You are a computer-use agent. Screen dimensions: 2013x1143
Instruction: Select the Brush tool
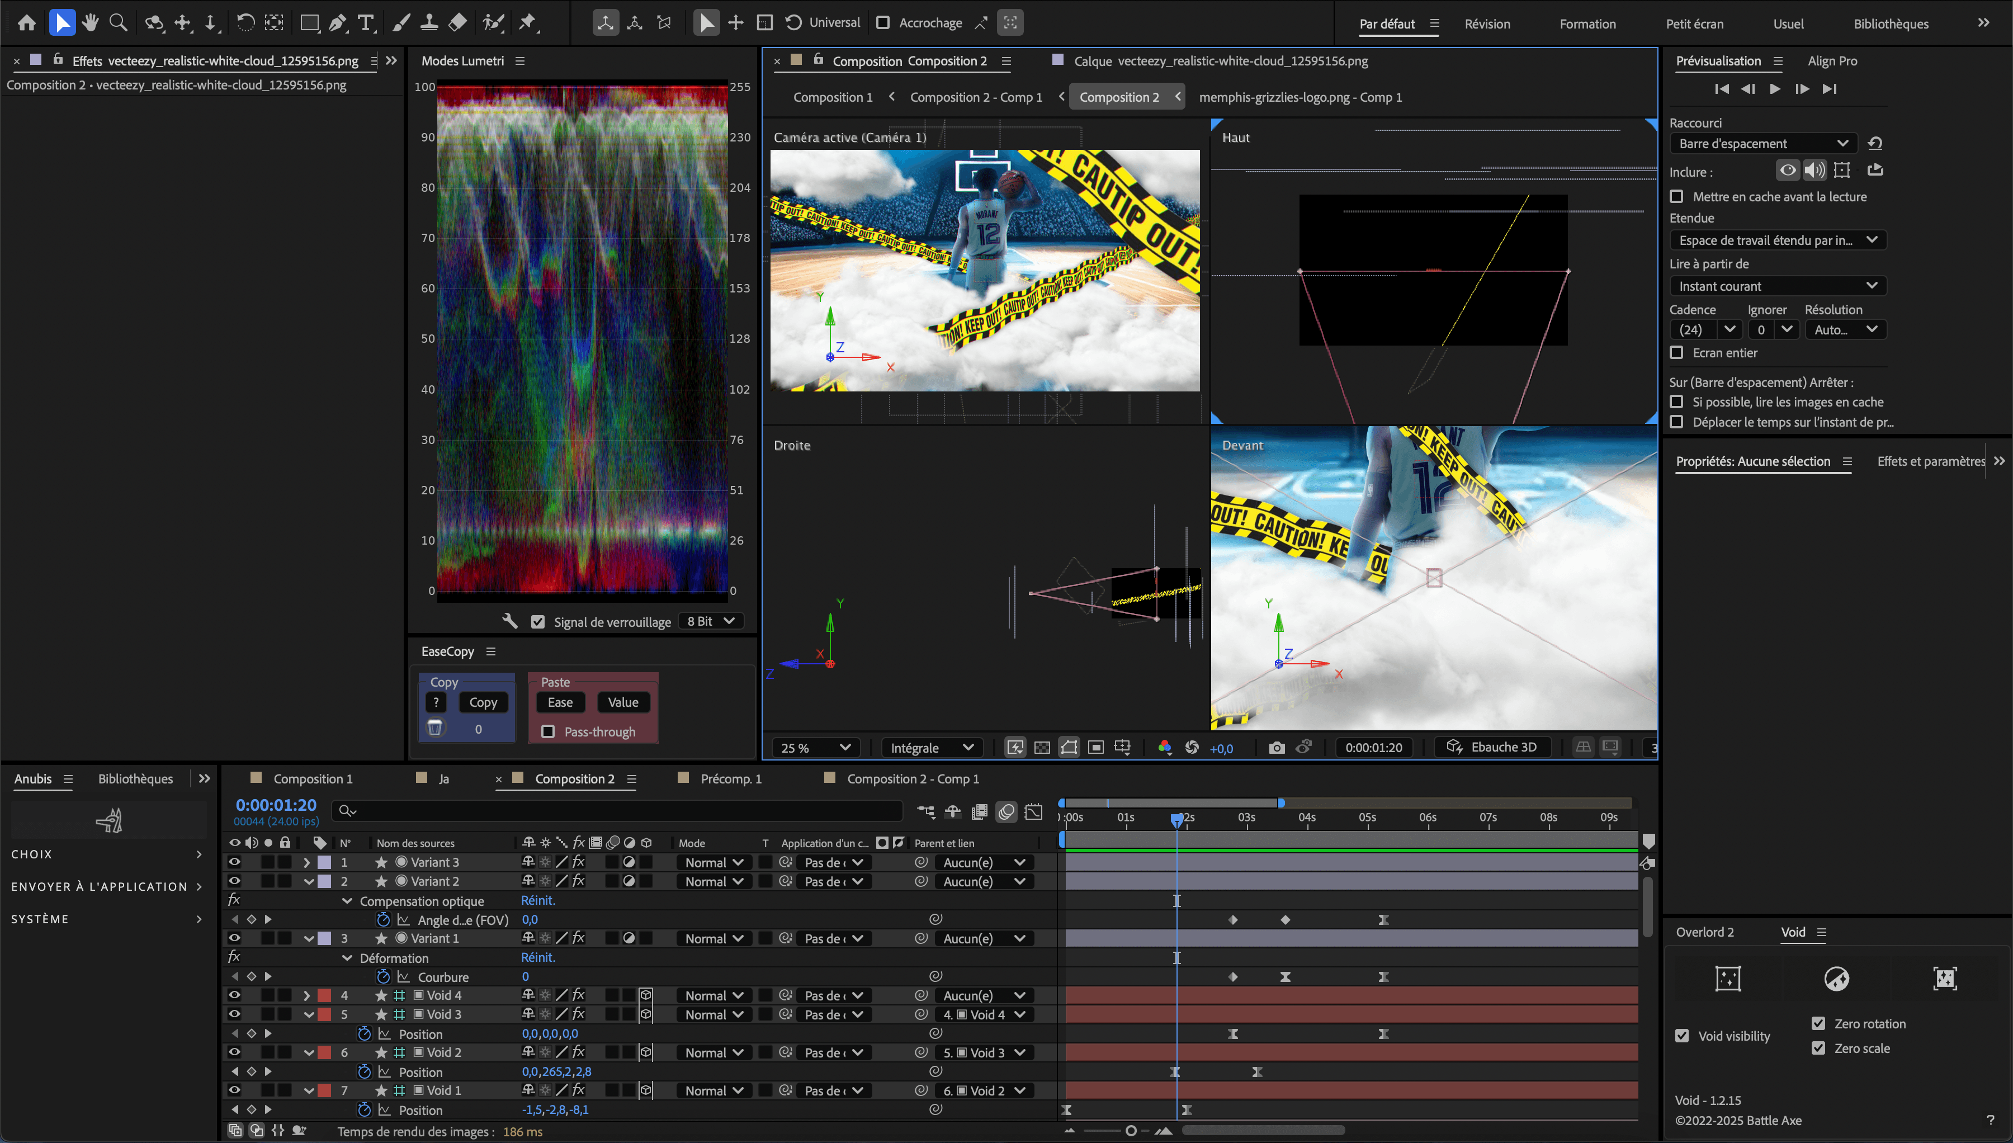(x=401, y=23)
